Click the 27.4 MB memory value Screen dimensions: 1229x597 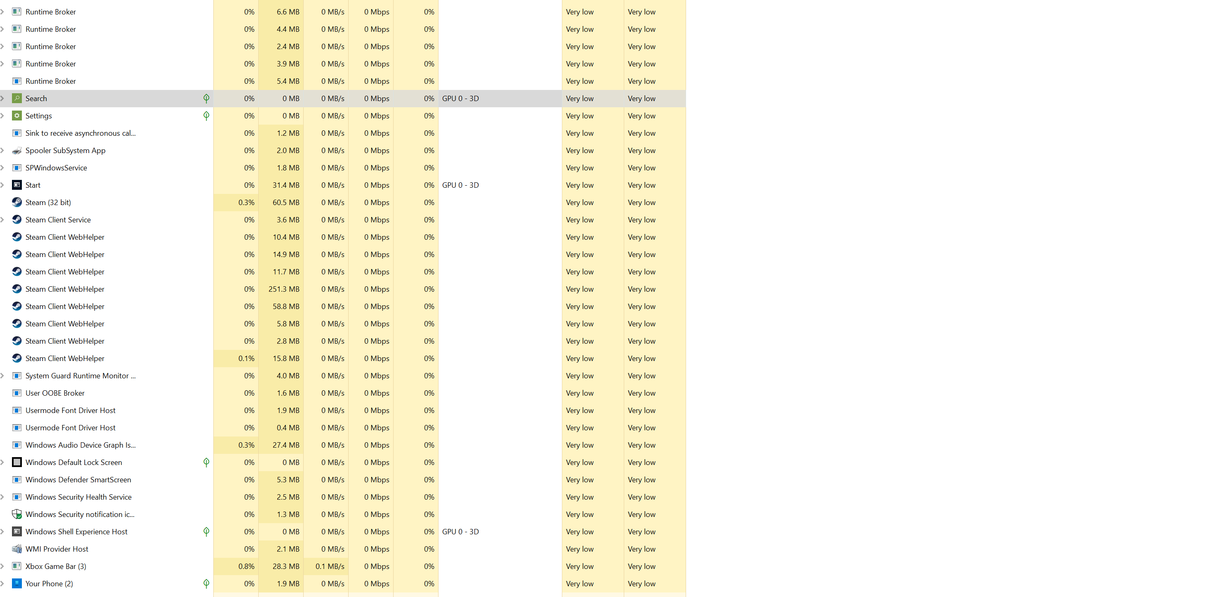(286, 445)
